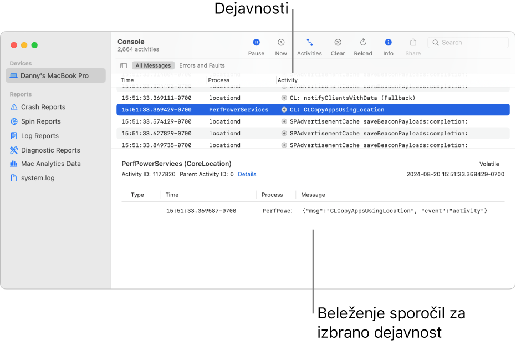Viewport: 516px width, 345px height.
Task: Focus the Search field
Action: point(468,43)
